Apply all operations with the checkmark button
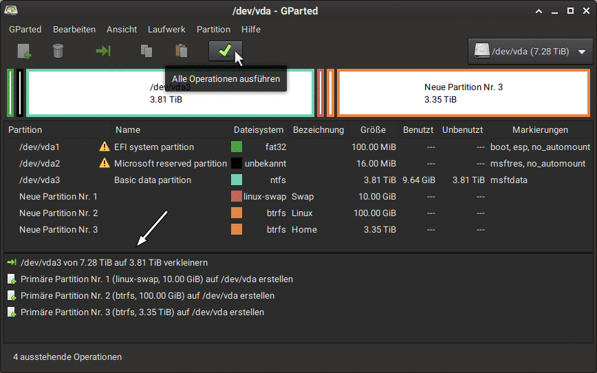This screenshot has width=597, height=373. pos(226,51)
